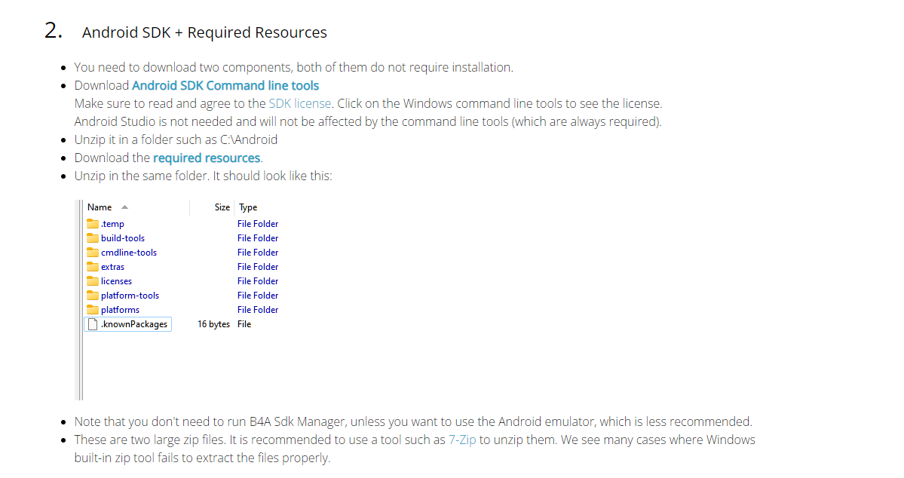Click the platforms folder icon
This screenshot has height=478, width=904.
tap(93, 310)
